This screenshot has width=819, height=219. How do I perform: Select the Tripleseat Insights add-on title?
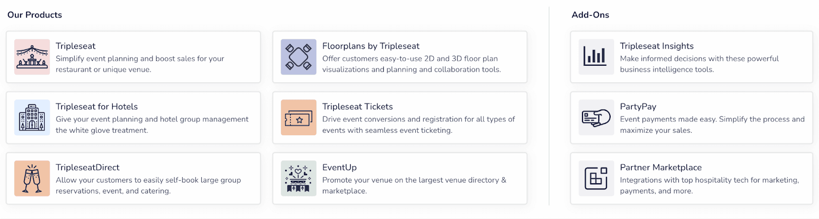[x=657, y=46]
